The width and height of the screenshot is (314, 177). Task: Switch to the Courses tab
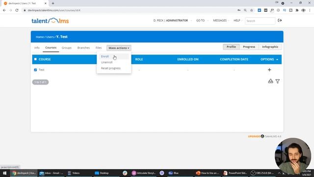[x=51, y=48]
